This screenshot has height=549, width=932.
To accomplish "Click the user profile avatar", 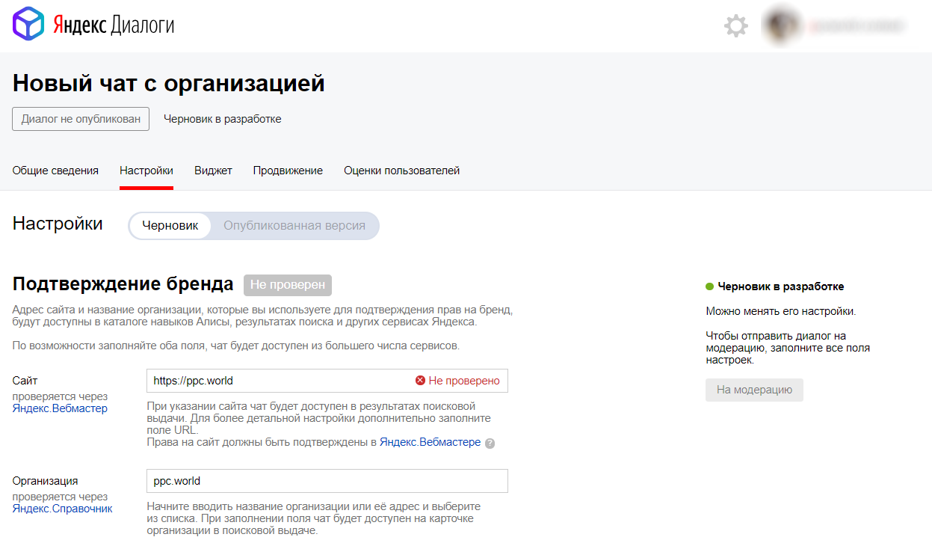I will click(781, 26).
